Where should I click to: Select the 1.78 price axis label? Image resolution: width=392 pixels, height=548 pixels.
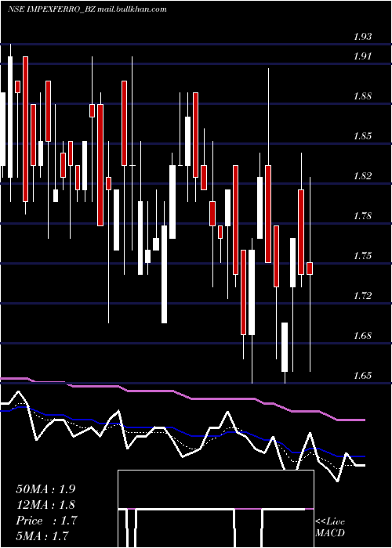click(x=362, y=215)
